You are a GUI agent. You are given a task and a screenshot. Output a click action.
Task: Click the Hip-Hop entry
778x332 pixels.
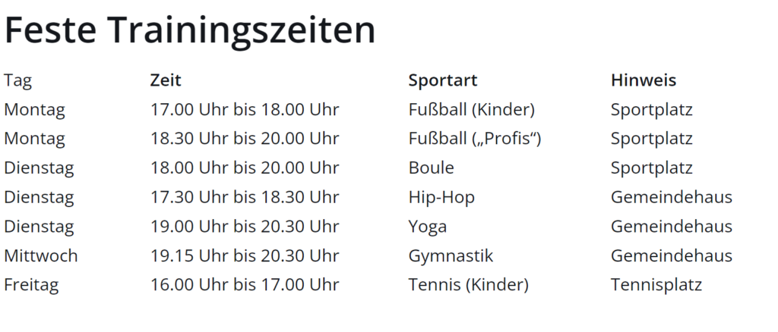(441, 197)
